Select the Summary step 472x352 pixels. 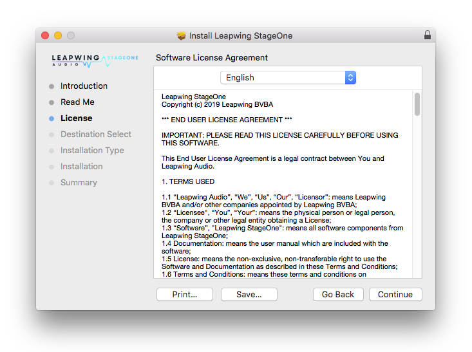tap(79, 183)
